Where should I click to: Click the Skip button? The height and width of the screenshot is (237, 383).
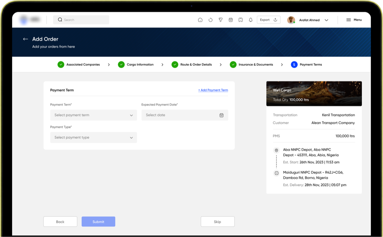tap(217, 222)
